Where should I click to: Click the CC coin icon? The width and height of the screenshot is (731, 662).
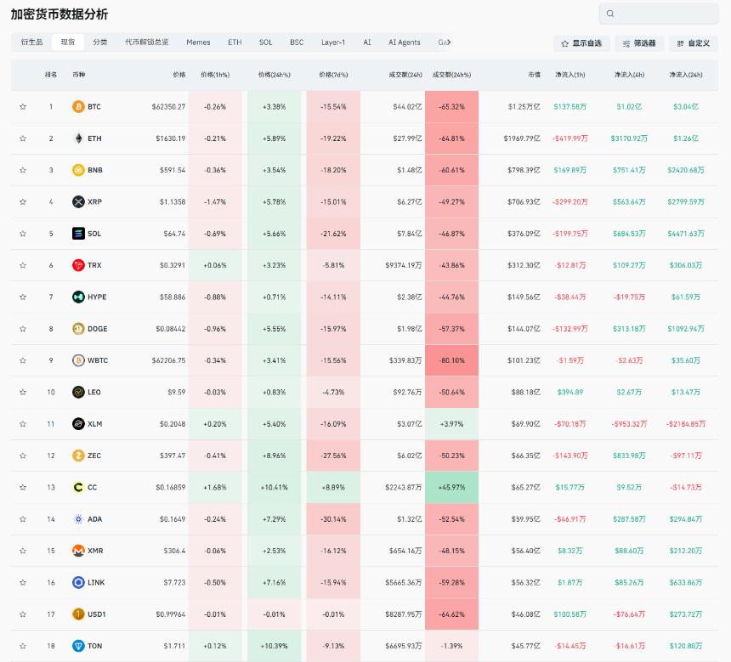coord(78,487)
